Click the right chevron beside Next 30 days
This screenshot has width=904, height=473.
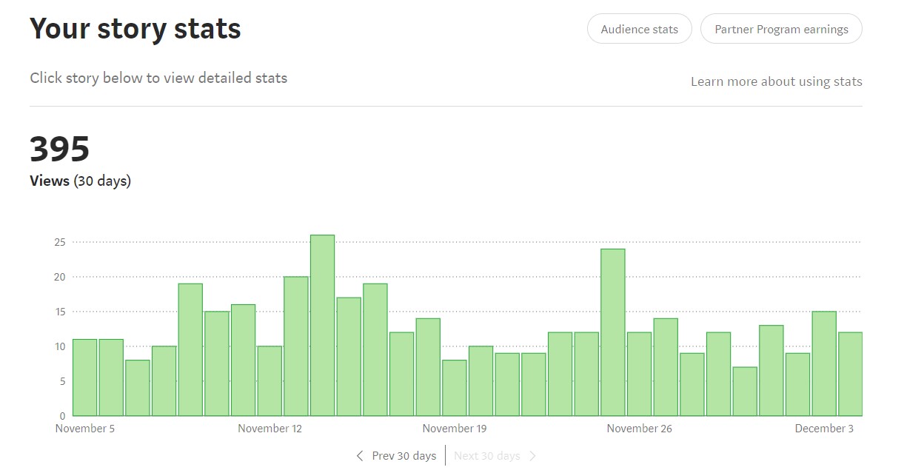(x=533, y=456)
